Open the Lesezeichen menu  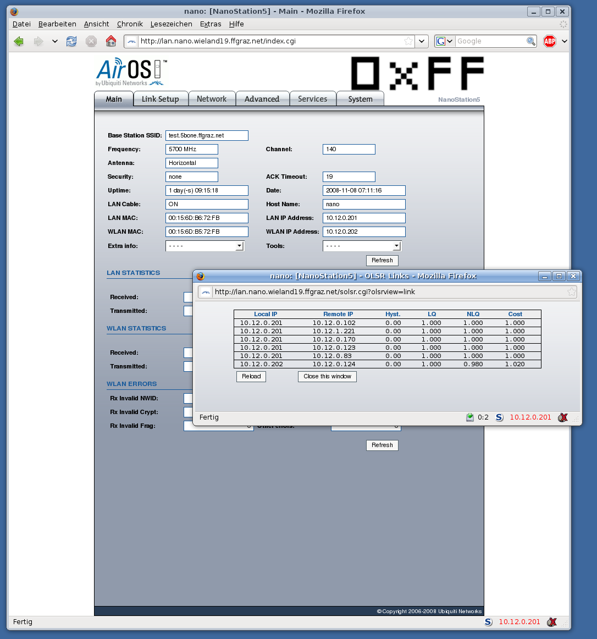[171, 24]
